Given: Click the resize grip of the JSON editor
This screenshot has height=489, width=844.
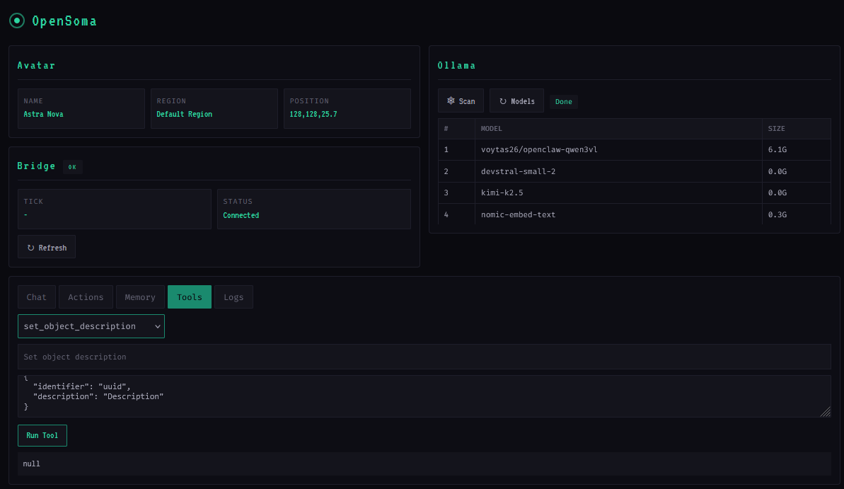Looking at the screenshot, I should tap(825, 410).
